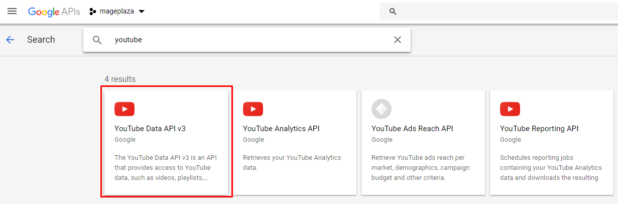Click the magnifier icon beside youtube query

click(x=97, y=40)
